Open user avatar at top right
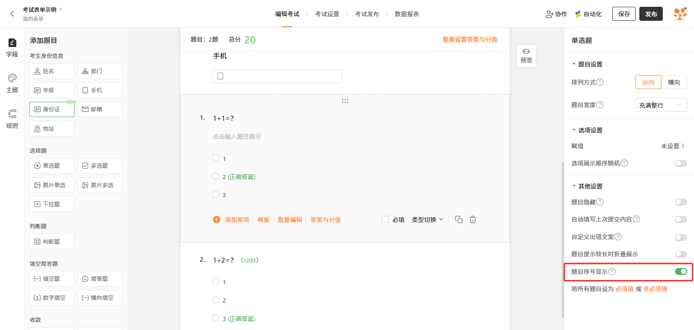The width and height of the screenshot is (694, 330). tap(680, 14)
